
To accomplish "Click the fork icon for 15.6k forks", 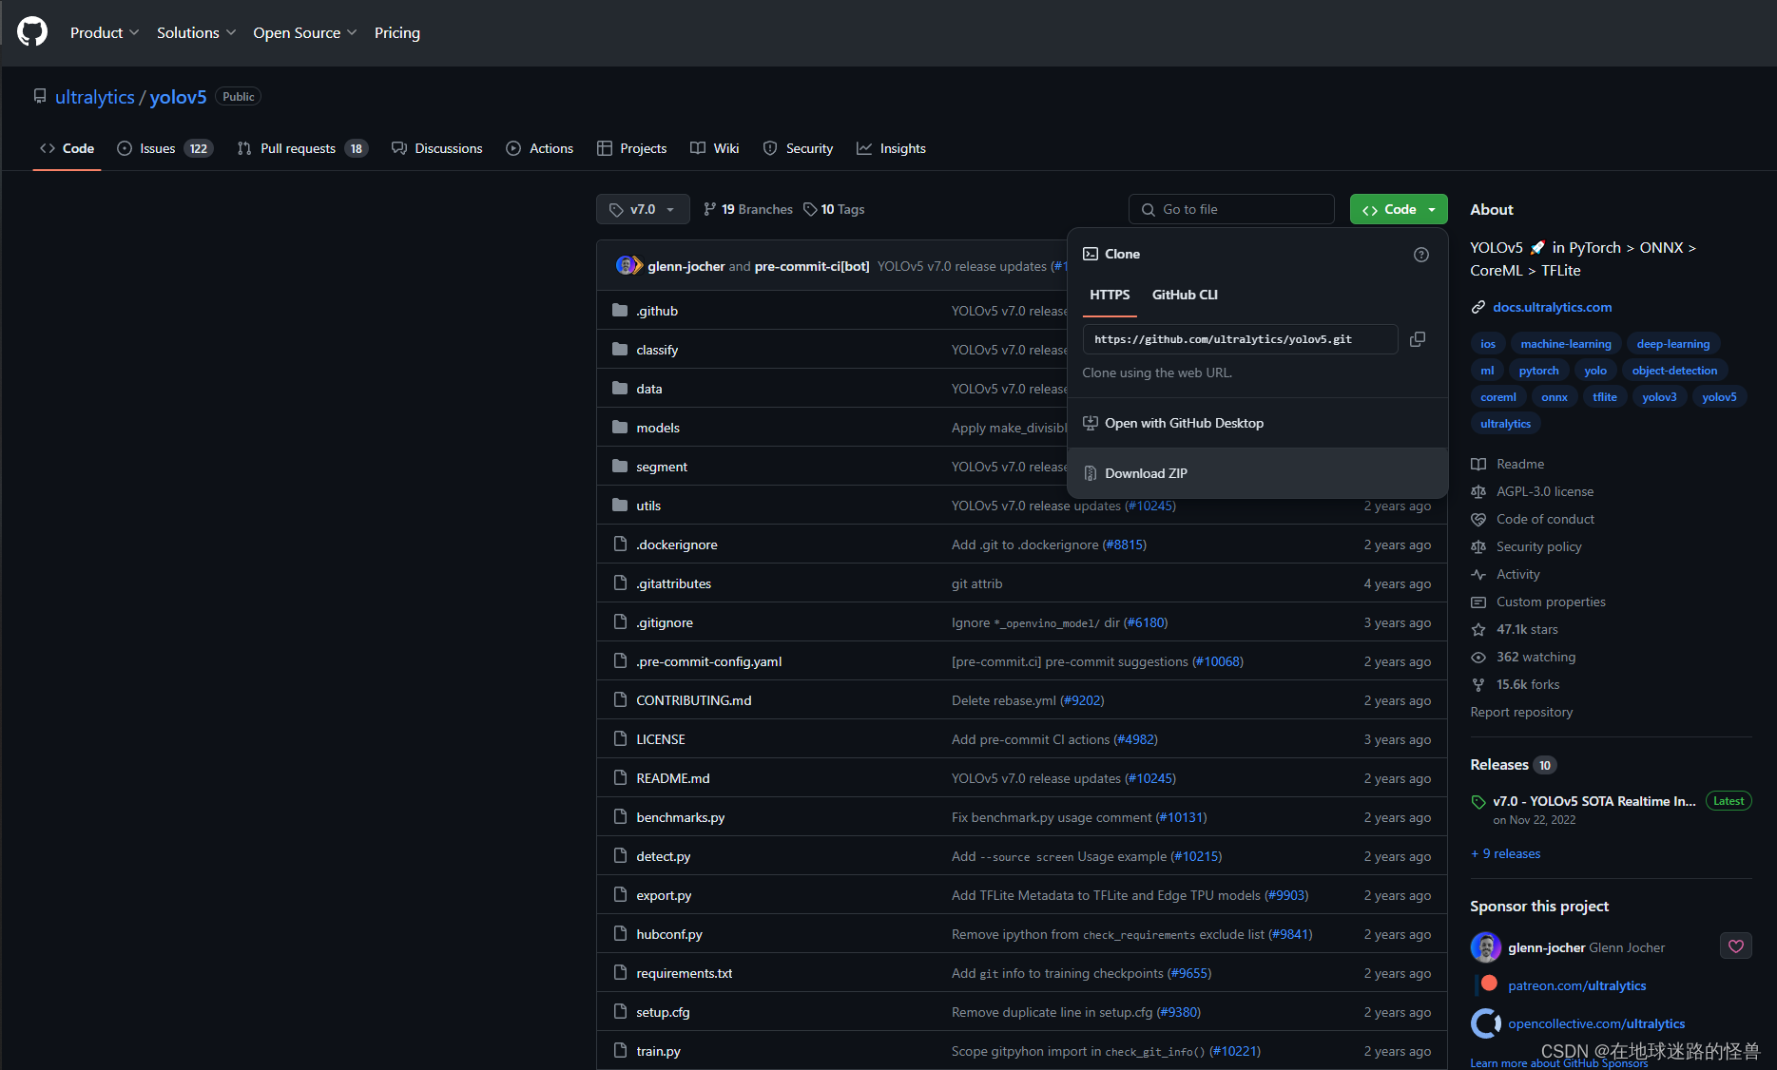I will tap(1478, 684).
